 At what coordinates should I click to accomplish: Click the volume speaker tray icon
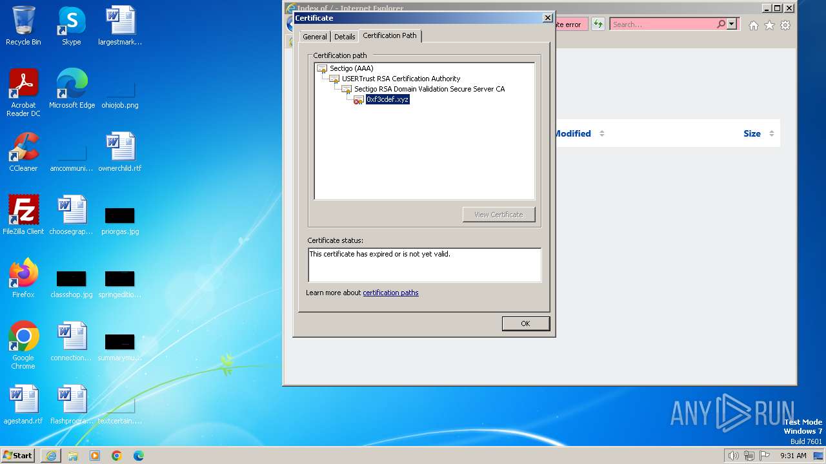[733, 456]
